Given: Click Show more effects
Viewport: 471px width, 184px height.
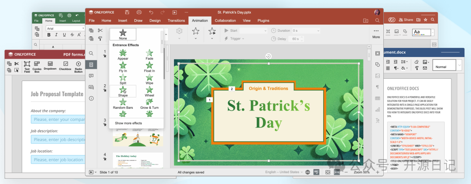Looking at the screenshot, I should [x=128, y=123].
